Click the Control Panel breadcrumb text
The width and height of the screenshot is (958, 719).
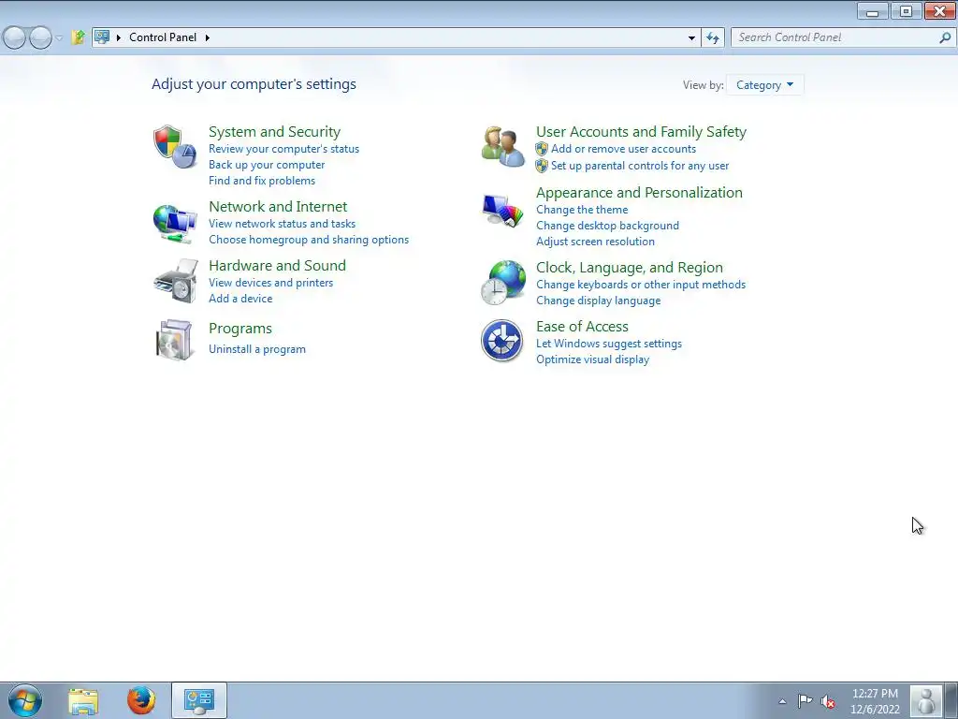163,37
